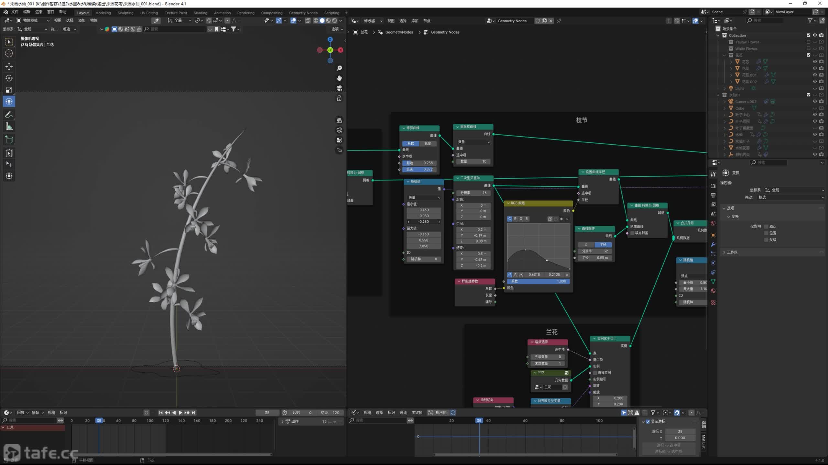The width and height of the screenshot is (828, 465).
Task: Activate the Annotate pencil tool
Action: coord(9,115)
